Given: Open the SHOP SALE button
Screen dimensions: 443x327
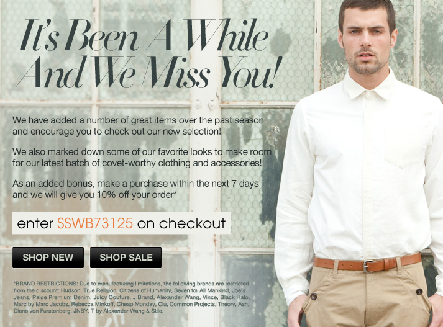Looking at the screenshot, I should (x=126, y=258).
